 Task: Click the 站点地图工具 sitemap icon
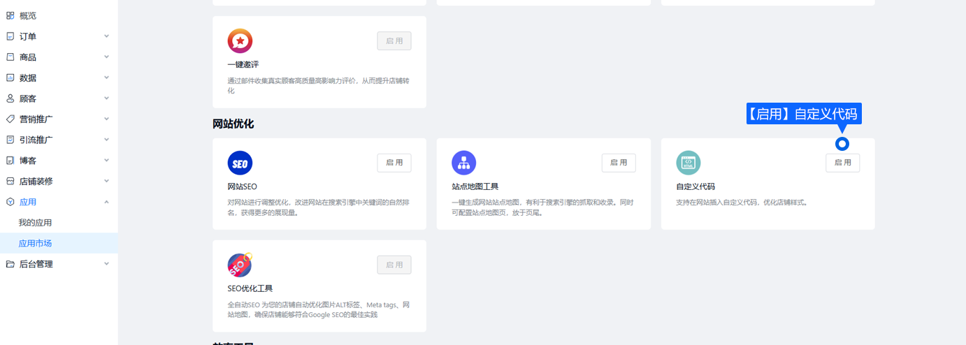click(463, 163)
